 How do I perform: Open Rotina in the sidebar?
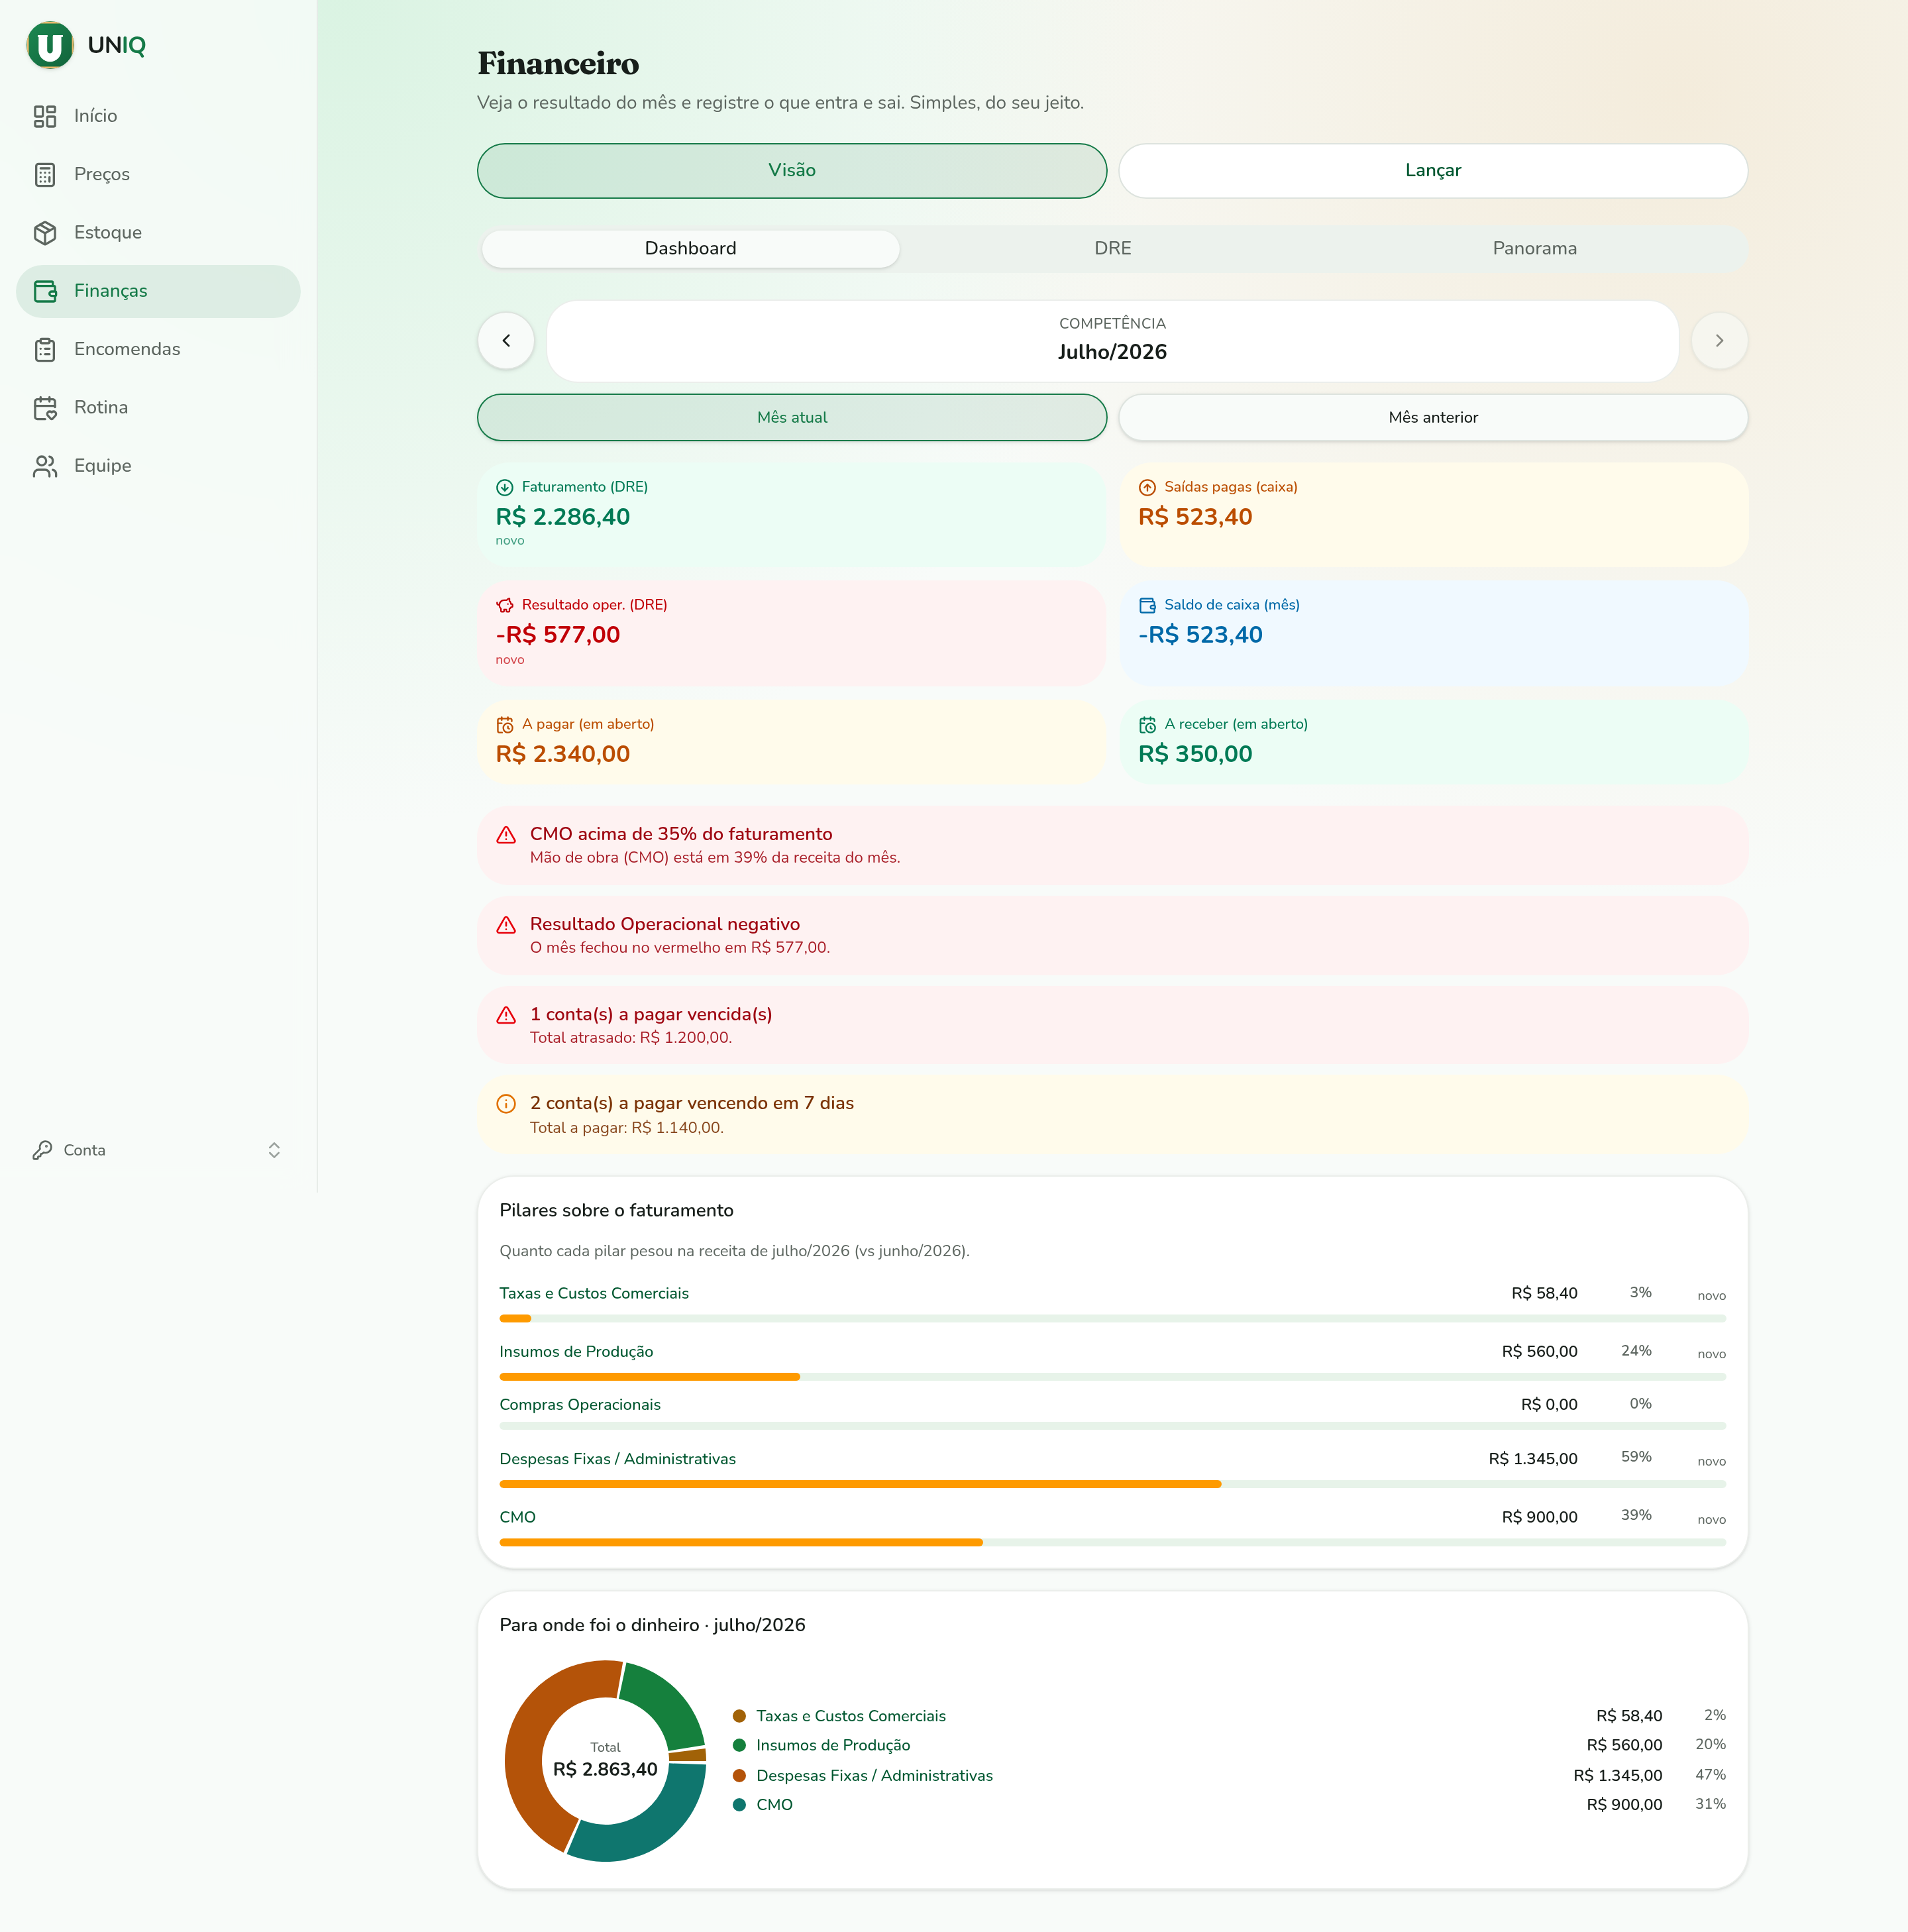pyautogui.click(x=158, y=408)
